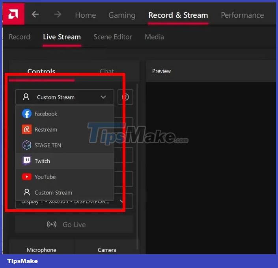Click the Facebook logo icon
The image size is (278, 268).
coord(27,114)
